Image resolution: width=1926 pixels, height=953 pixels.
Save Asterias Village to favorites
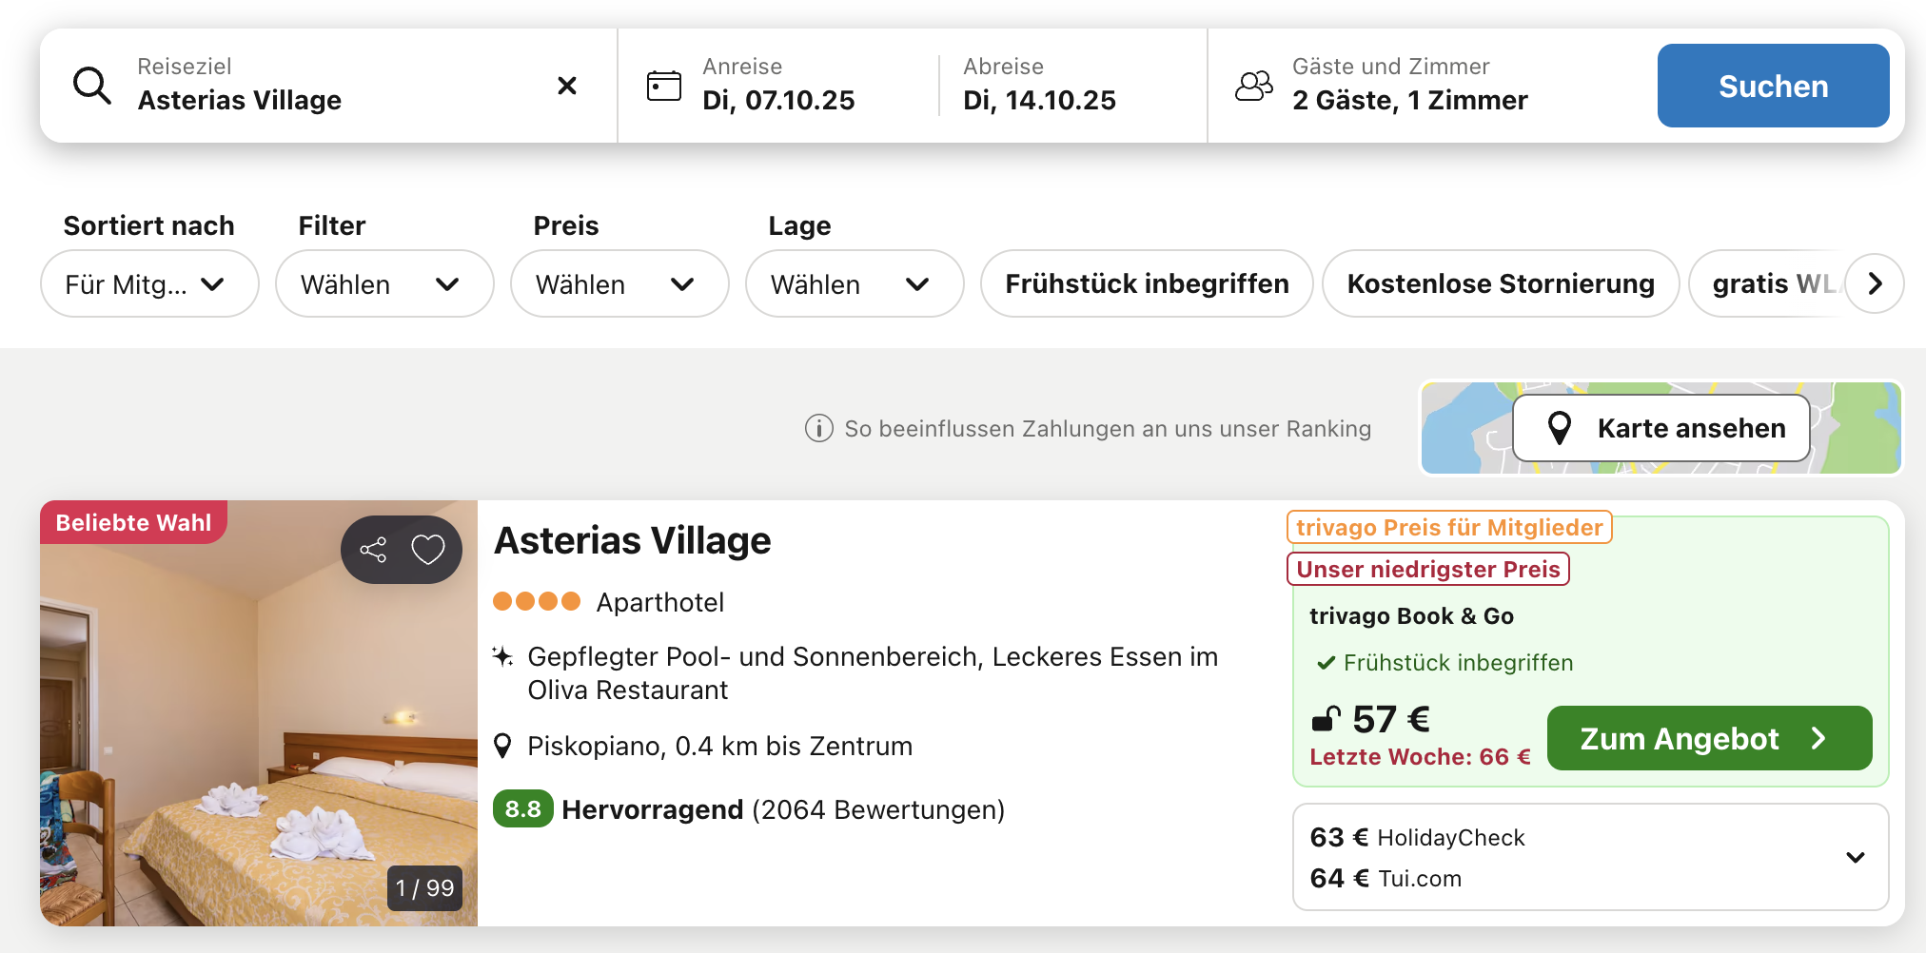click(428, 550)
